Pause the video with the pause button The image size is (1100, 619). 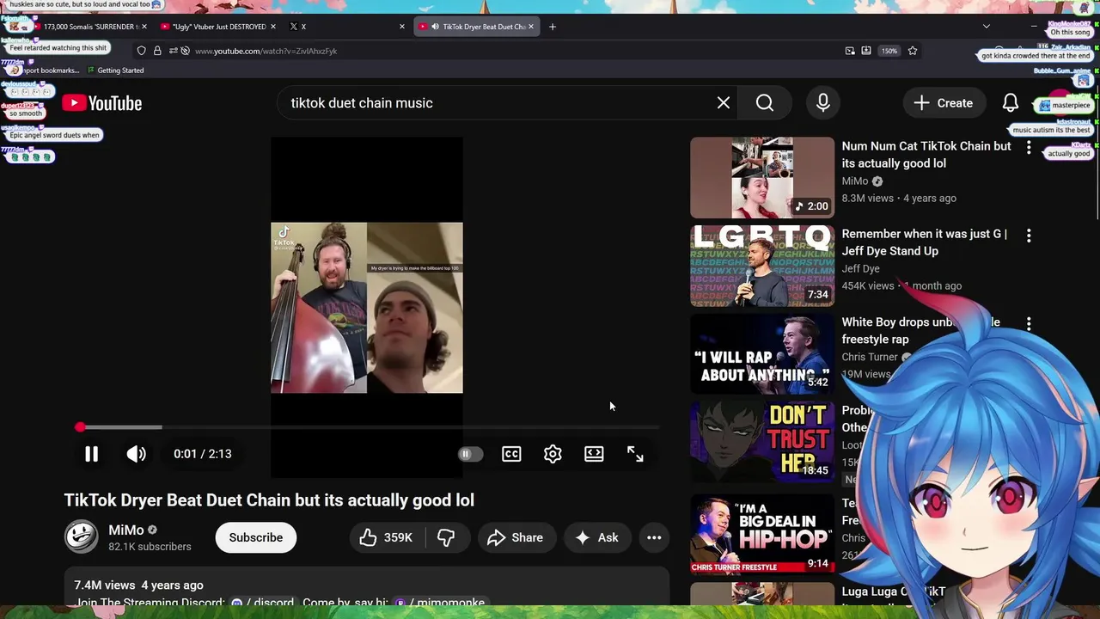pyautogui.click(x=91, y=454)
